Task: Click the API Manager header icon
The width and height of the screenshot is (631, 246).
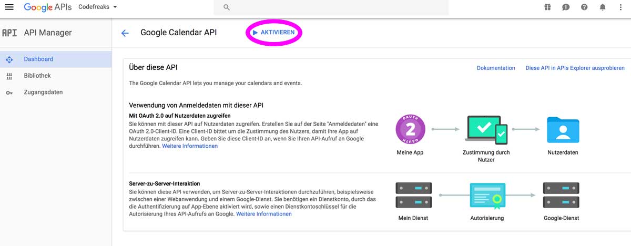Action: 9,33
